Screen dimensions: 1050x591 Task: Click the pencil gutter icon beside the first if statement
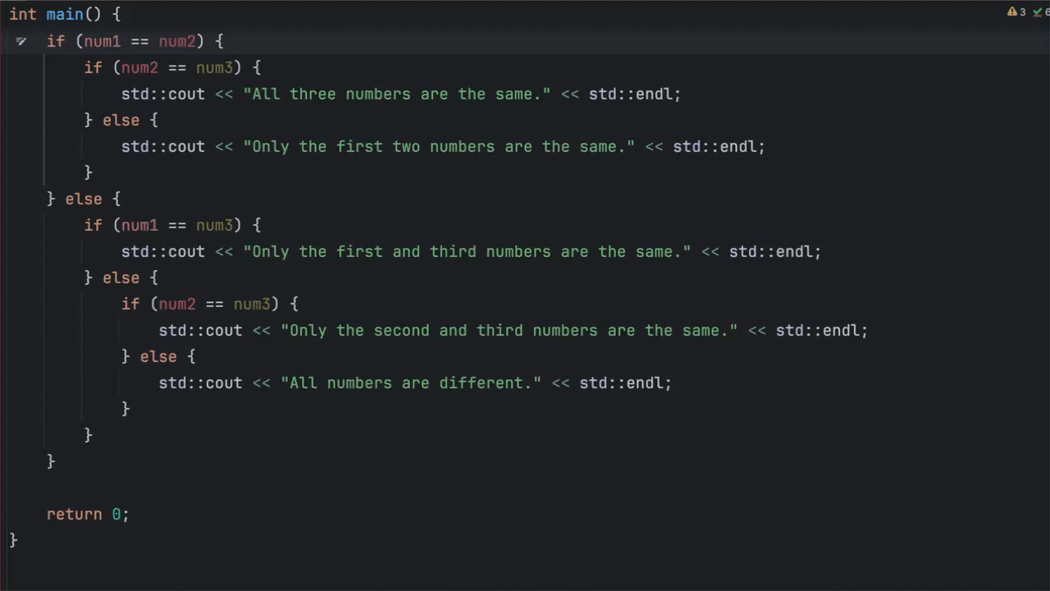(21, 41)
